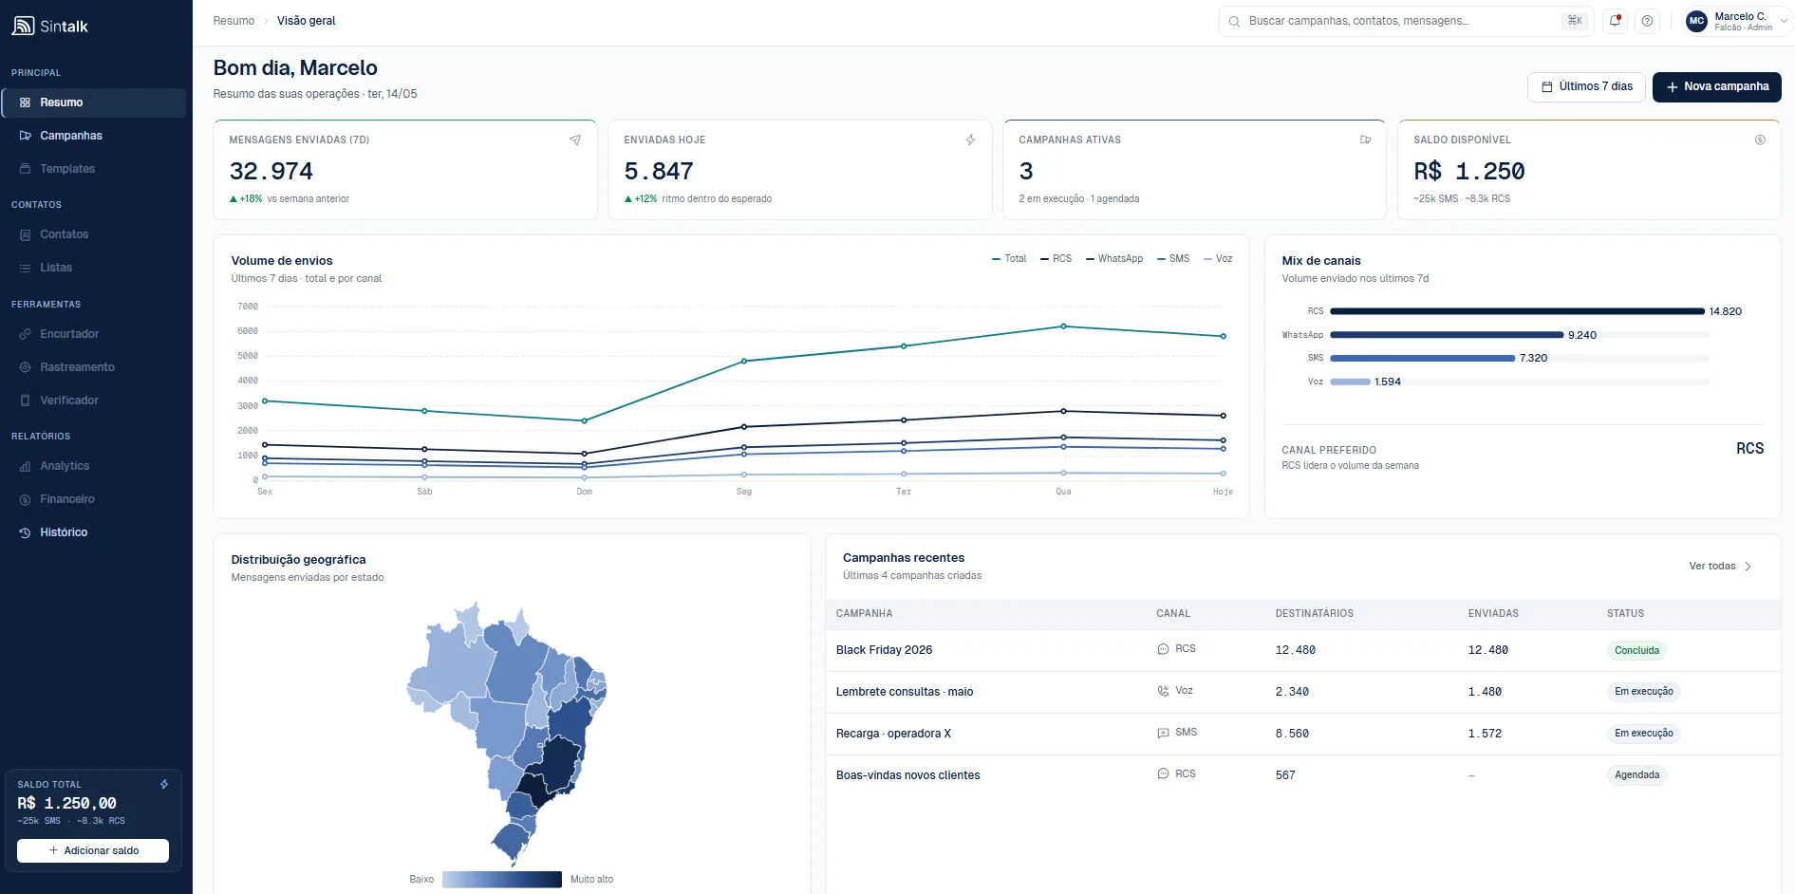Click the megaphone icon in Campanhas ativas card
This screenshot has height=894, width=1795.
(x=1365, y=140)
